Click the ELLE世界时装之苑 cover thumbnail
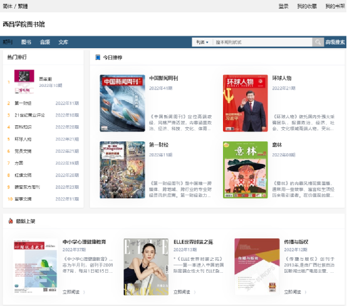 click(146, 267)
